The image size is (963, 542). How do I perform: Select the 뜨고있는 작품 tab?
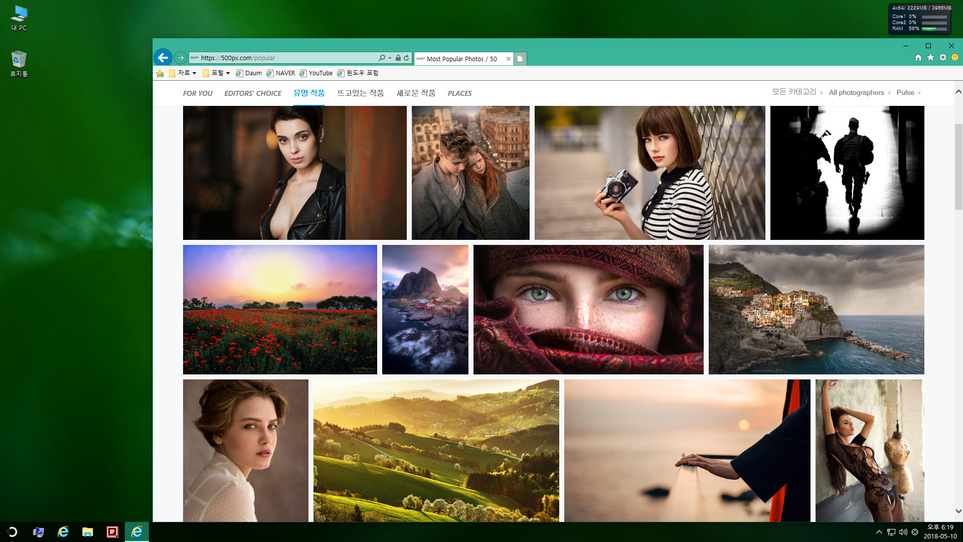coord(361,93)
